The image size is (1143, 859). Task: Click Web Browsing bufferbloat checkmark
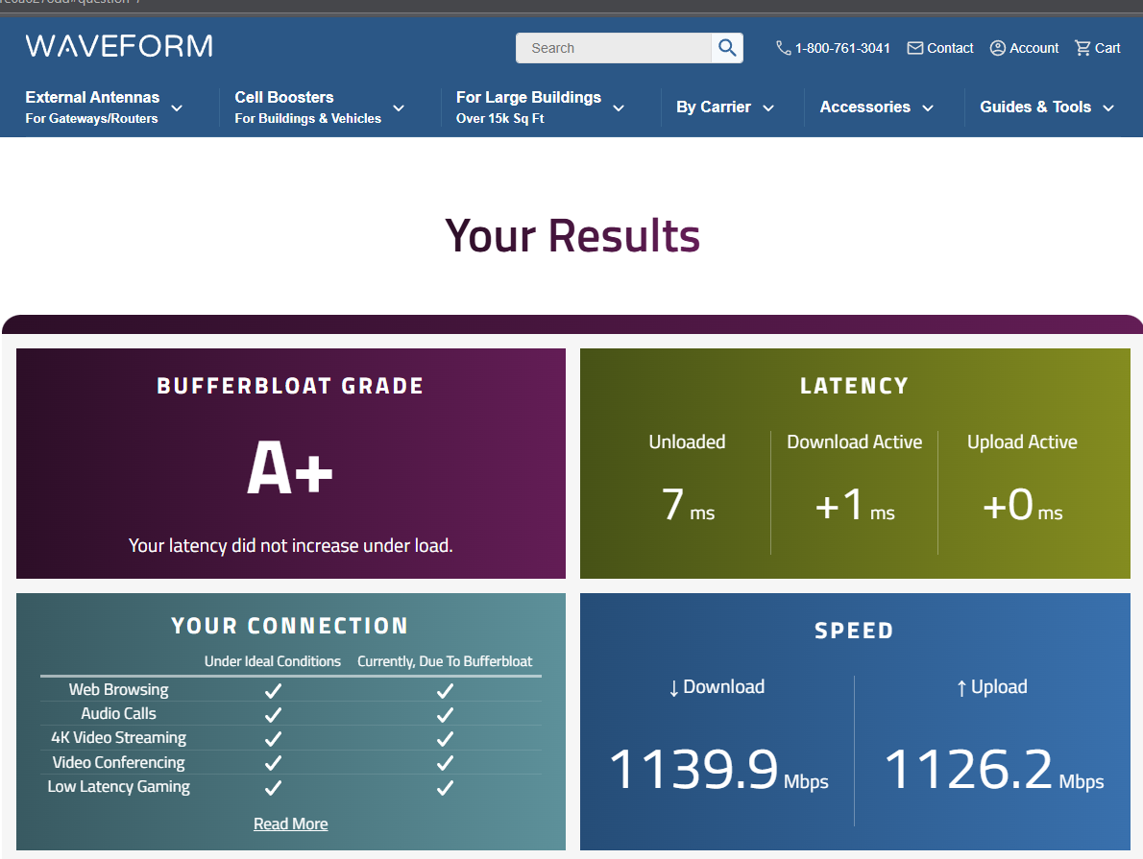click(x=445, y=691)
